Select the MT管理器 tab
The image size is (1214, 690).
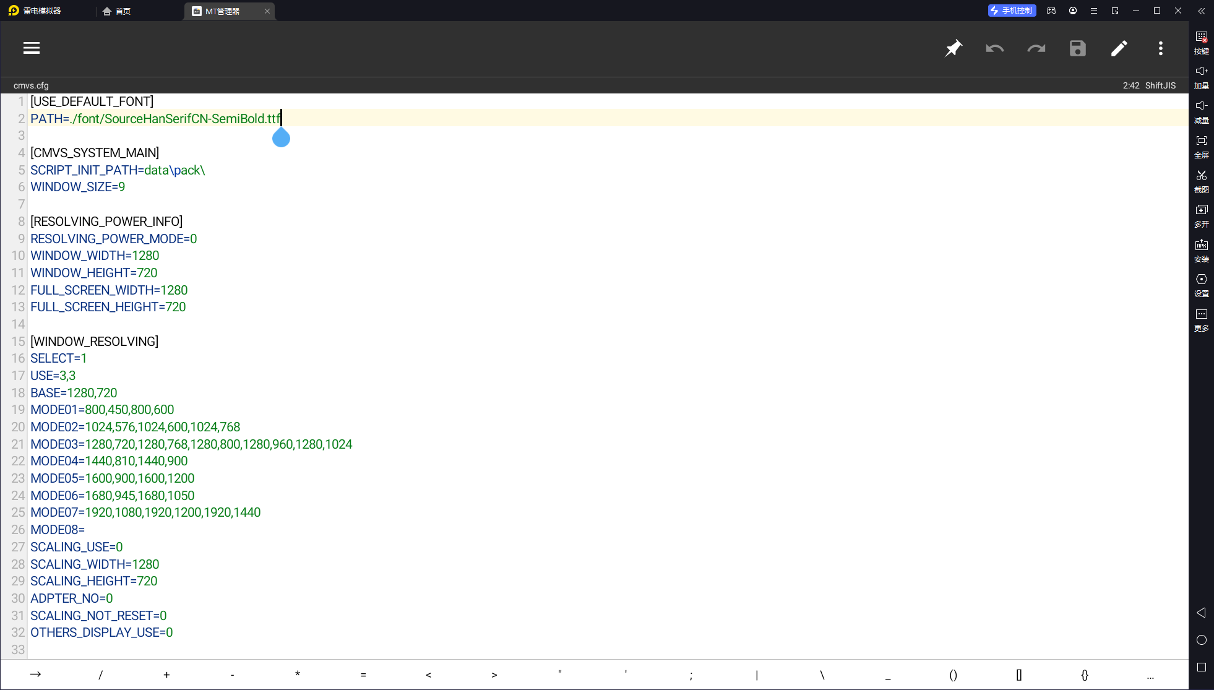(223, 11)
